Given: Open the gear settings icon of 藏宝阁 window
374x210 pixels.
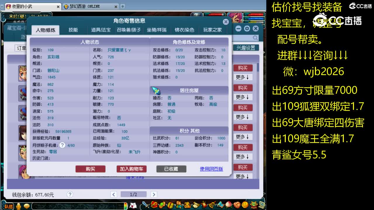Looking at the screenshot, I should (247, 28).
